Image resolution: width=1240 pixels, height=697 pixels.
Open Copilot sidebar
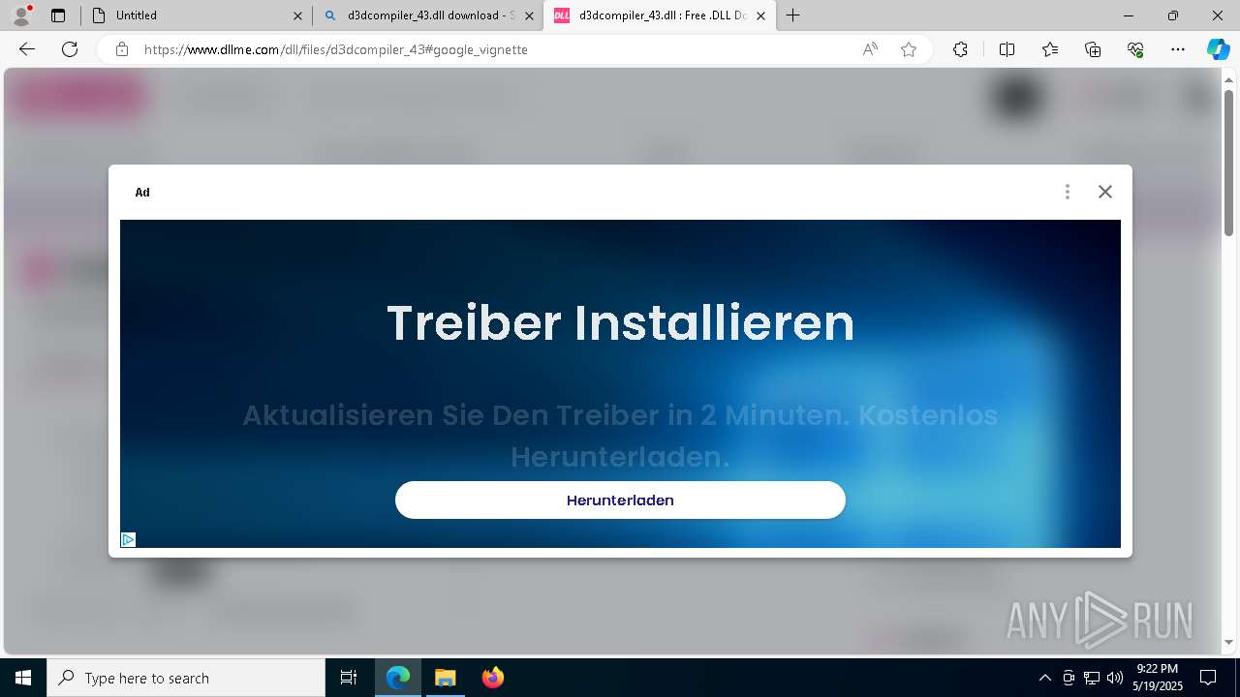point(1218,49)
